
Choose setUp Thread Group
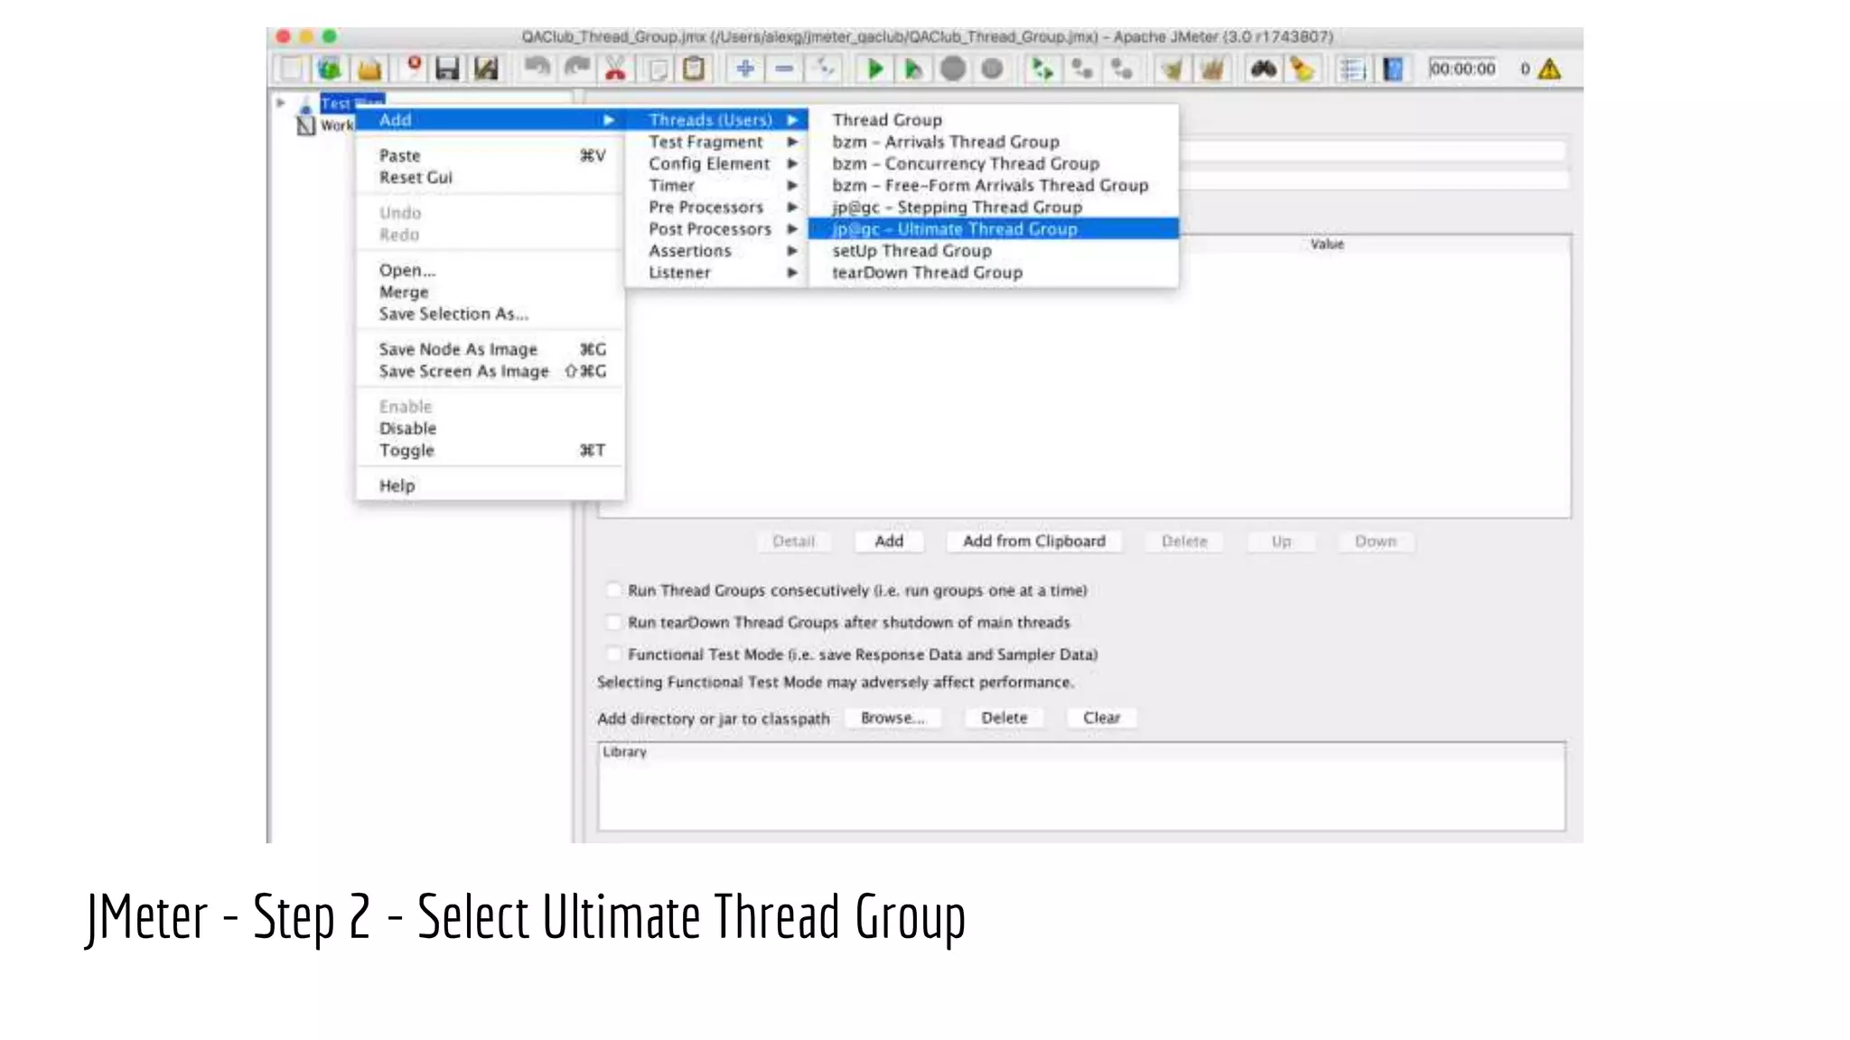[x=993, y=251]
